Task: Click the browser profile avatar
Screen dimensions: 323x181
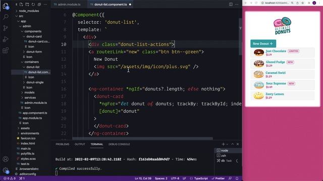Action: [314, 3]
